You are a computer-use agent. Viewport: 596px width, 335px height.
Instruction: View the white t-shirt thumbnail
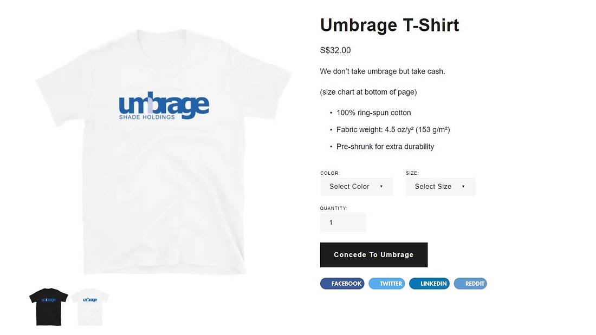[x=90, y=307]
